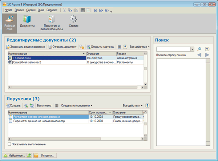Open the Сервис gear section

point(73,22)
